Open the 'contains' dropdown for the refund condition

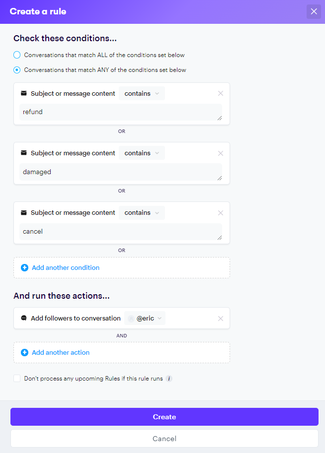[142, 93]
